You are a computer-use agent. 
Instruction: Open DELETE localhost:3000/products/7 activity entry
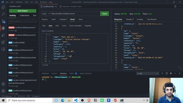click(x=23, y=29)
